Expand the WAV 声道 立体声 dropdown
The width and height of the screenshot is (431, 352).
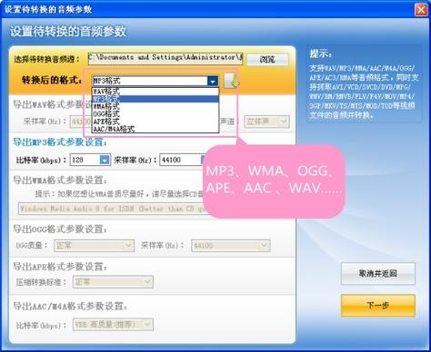pos(284,122)
